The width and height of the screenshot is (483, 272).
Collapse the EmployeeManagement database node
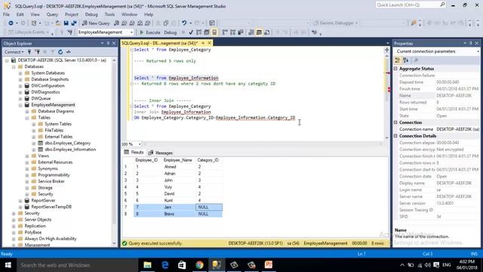coord(20,105)
